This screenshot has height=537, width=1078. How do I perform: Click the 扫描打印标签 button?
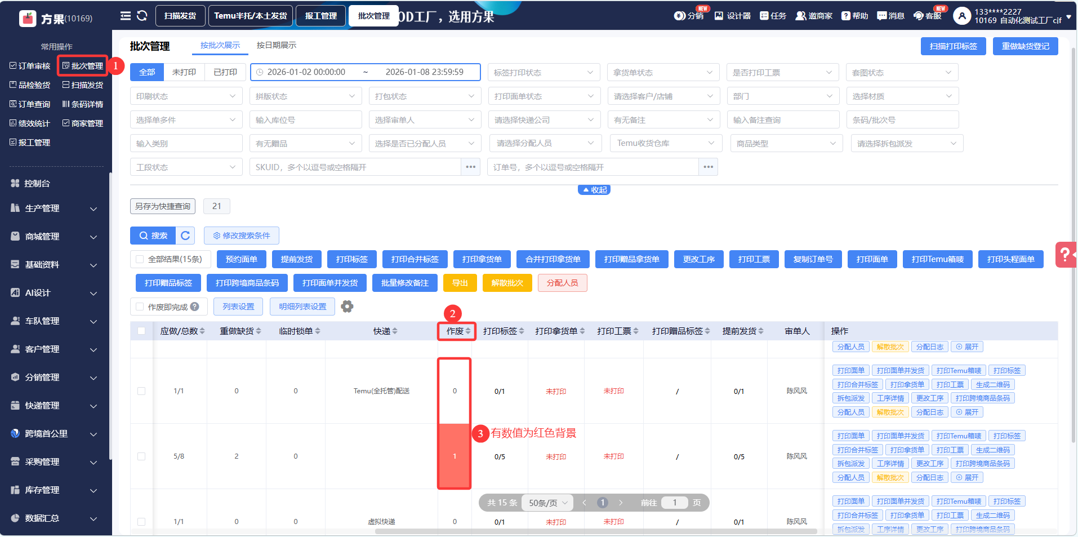point(954,46)
